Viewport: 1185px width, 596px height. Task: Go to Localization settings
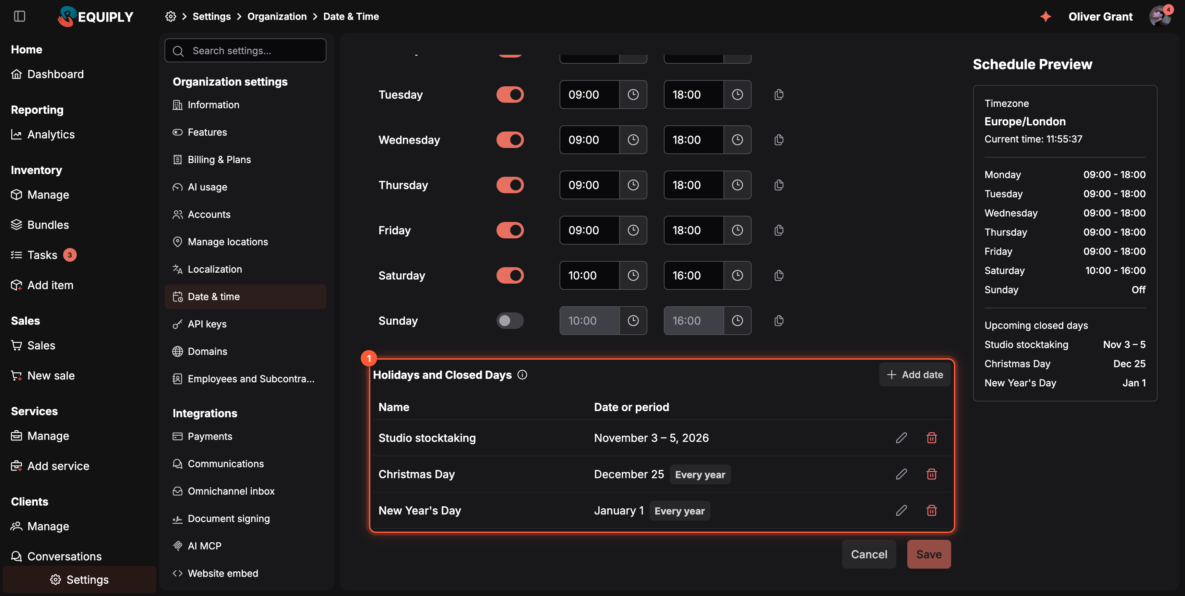(x=245, y=269)
